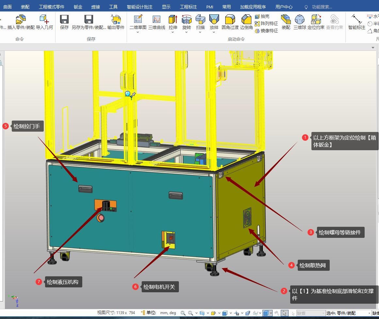Click the 功能搜索 search field
Screen dimensions: 379x319
(322, 7)
